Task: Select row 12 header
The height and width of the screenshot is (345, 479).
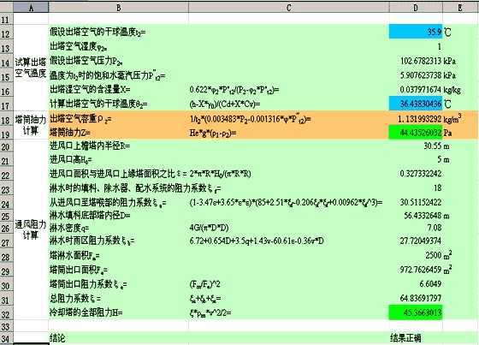Action: (6, 33)
